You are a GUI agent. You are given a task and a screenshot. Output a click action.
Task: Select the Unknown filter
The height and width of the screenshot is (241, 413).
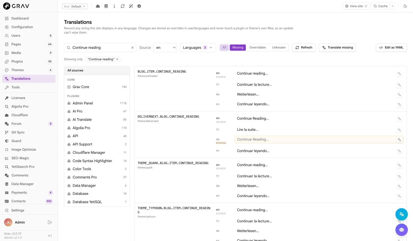click(x=279, y=48)
